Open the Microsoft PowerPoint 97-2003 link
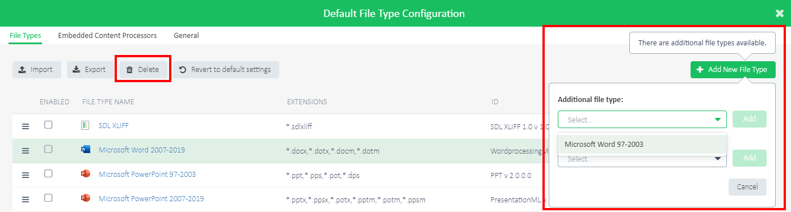791x212 pixels. pos(147,174)
